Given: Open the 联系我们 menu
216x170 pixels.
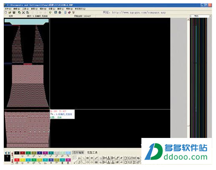Looking at the screenshot, I should [80, 9].
